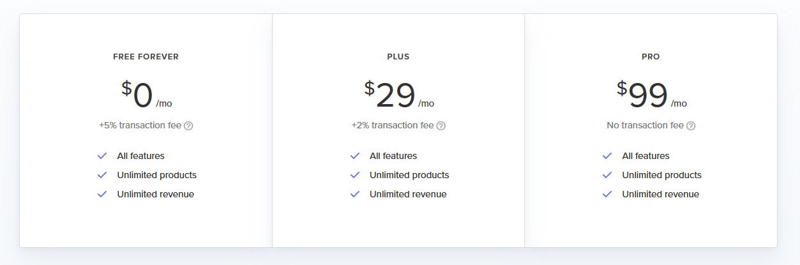The height and width of the screenshot is (265, 800).
Task: Click the help icon beside +5% transaction fee
Action: coord(188,126)
